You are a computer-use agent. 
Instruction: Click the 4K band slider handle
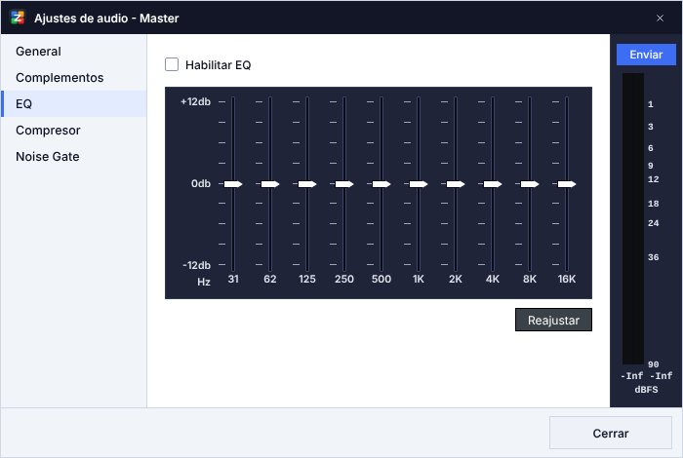493,184
